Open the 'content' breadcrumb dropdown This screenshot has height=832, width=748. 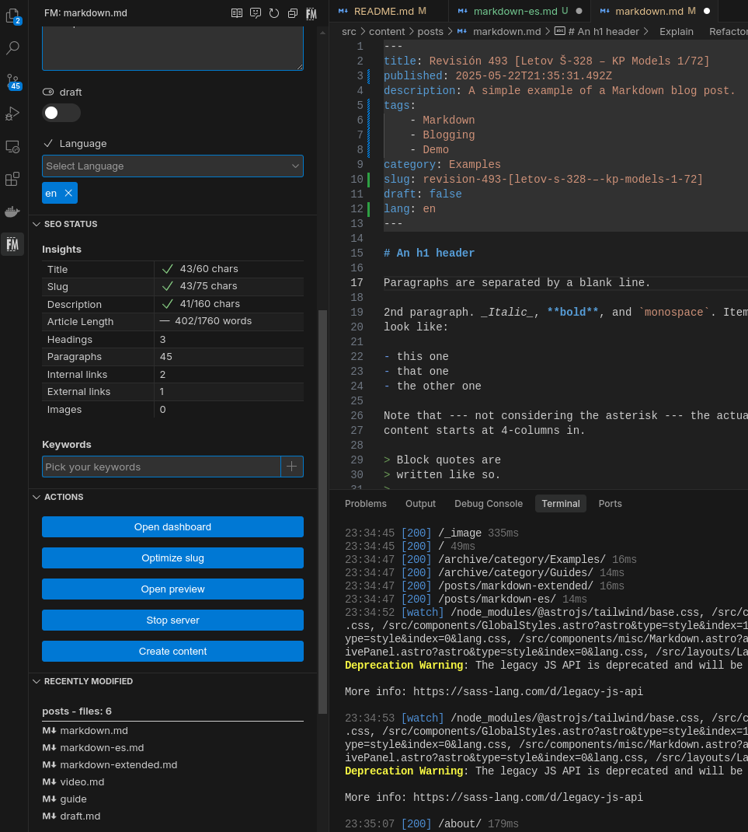pos(387,32)
